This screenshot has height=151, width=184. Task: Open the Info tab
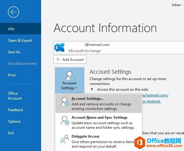click(x=20, y=29)
